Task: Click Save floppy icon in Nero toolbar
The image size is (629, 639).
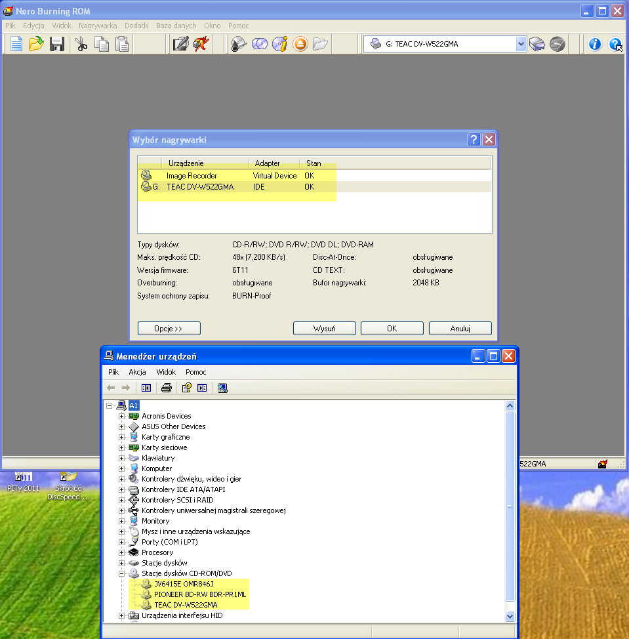Action: 56,44
